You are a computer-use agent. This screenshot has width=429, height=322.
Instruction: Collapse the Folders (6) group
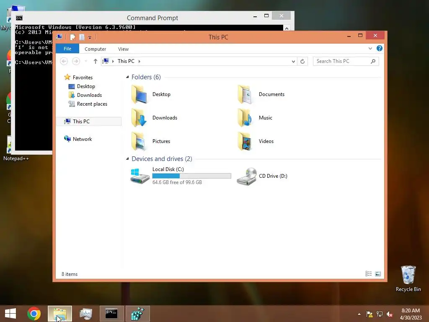pos(127,77)
